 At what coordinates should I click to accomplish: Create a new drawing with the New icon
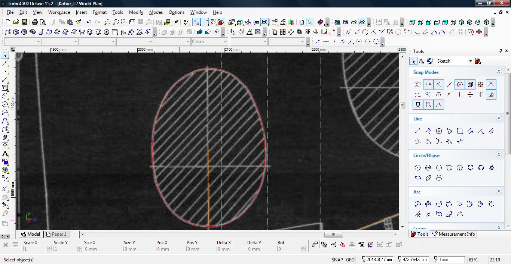(x=8, y=22)
